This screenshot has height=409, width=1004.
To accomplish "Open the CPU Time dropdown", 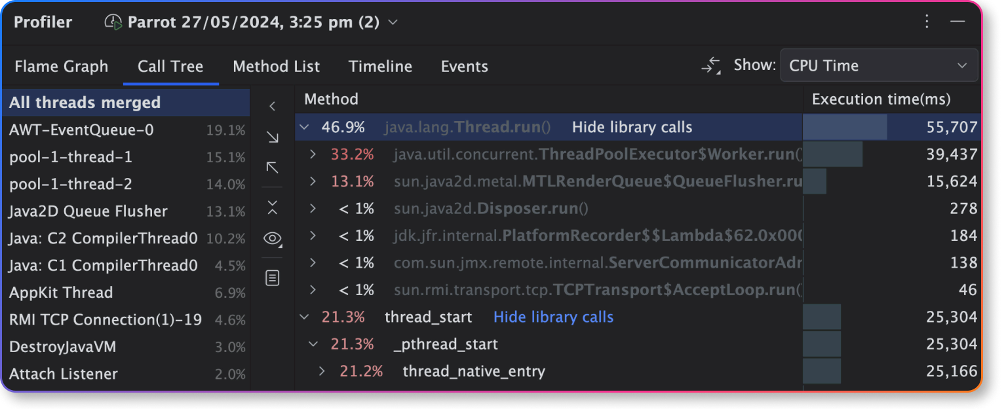I will click(879, 65).
